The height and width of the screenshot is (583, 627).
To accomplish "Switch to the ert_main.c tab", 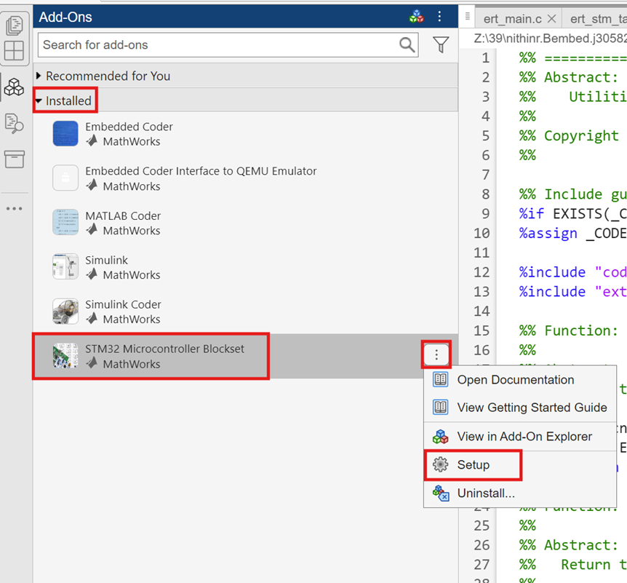I will pos(512,19).
